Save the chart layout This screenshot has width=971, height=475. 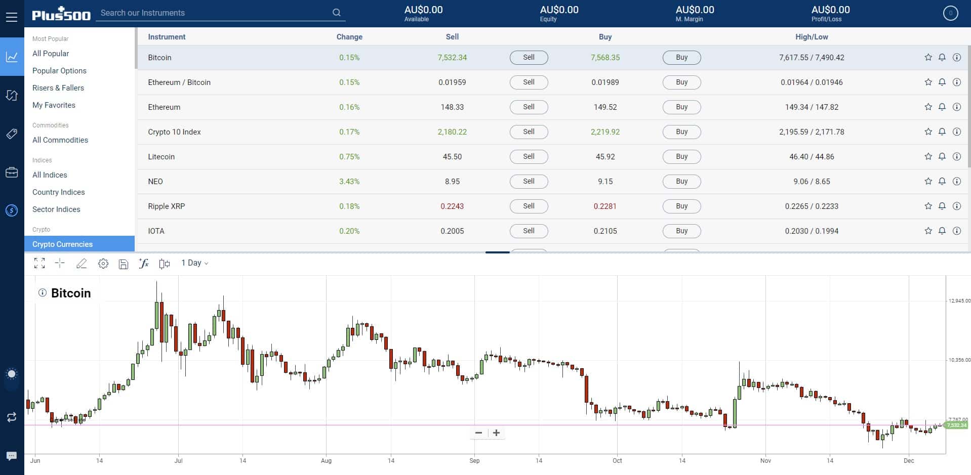point(124,264)
